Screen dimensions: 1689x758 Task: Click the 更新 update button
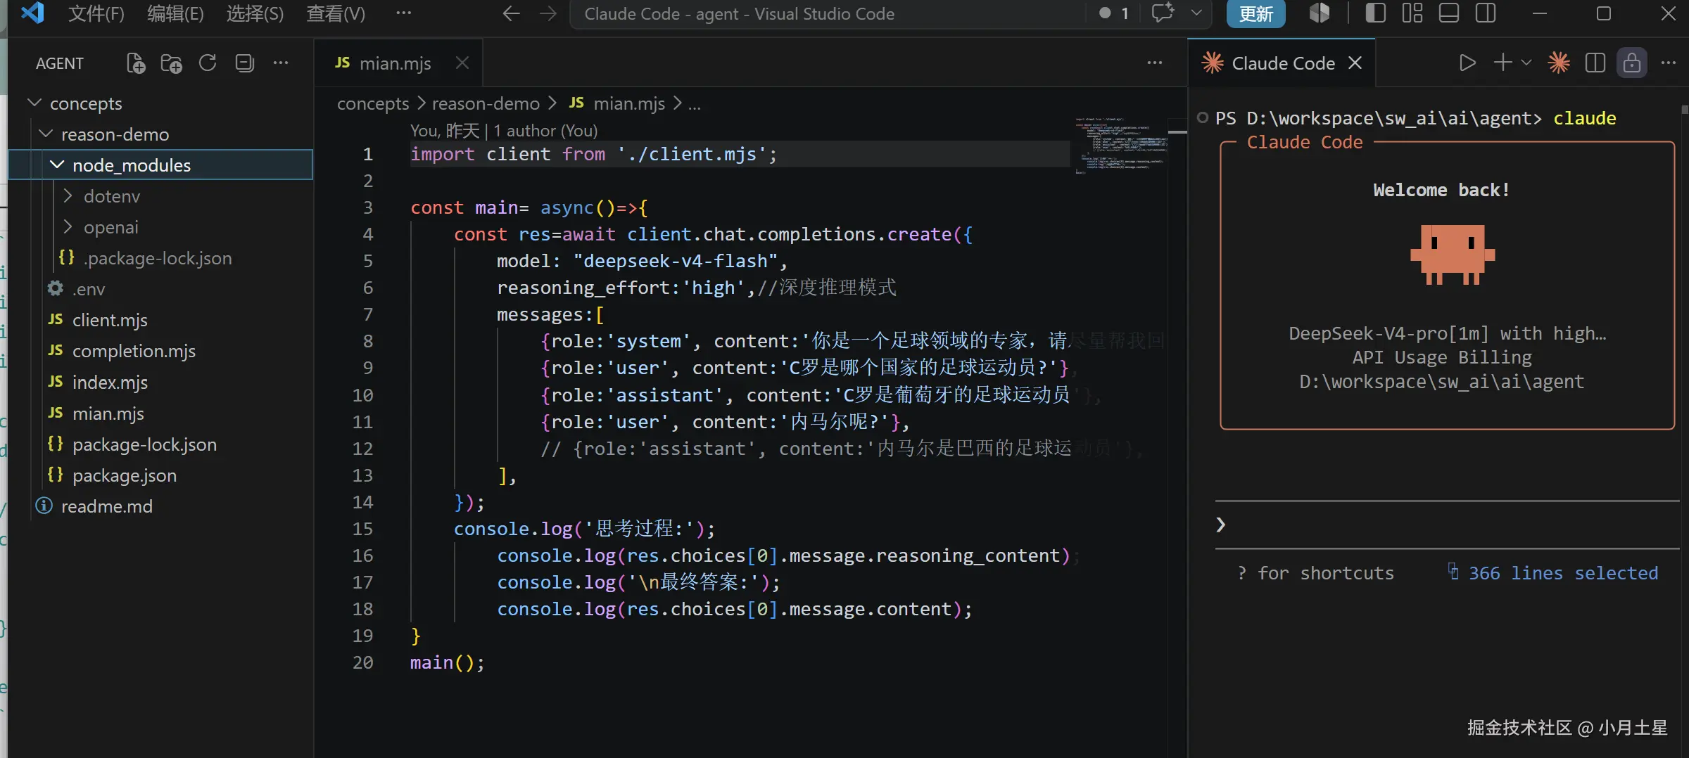(x=1255, y=13)
